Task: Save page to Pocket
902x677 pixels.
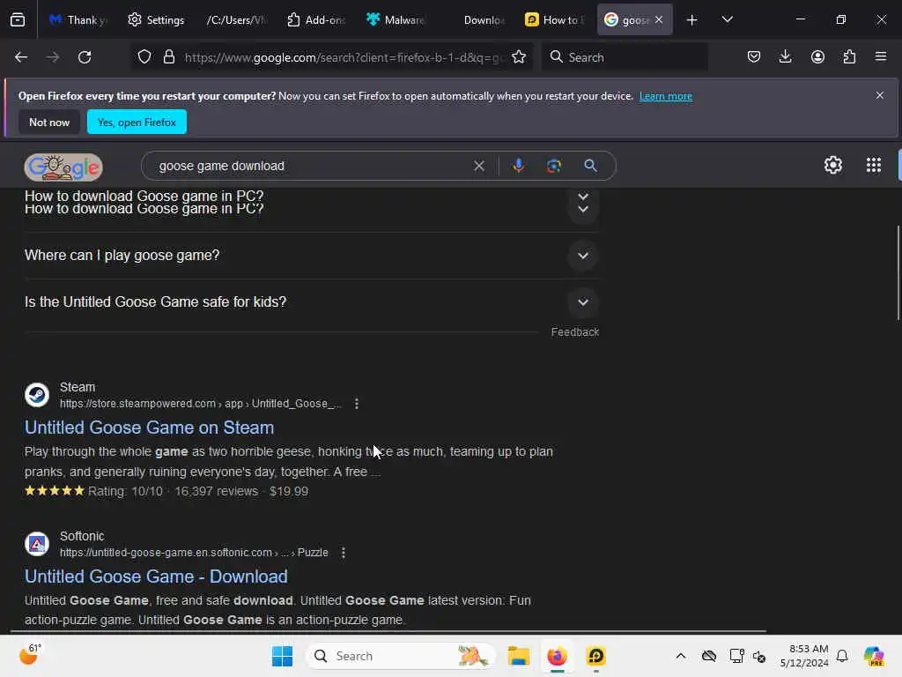Action: (x=754, y=57)
